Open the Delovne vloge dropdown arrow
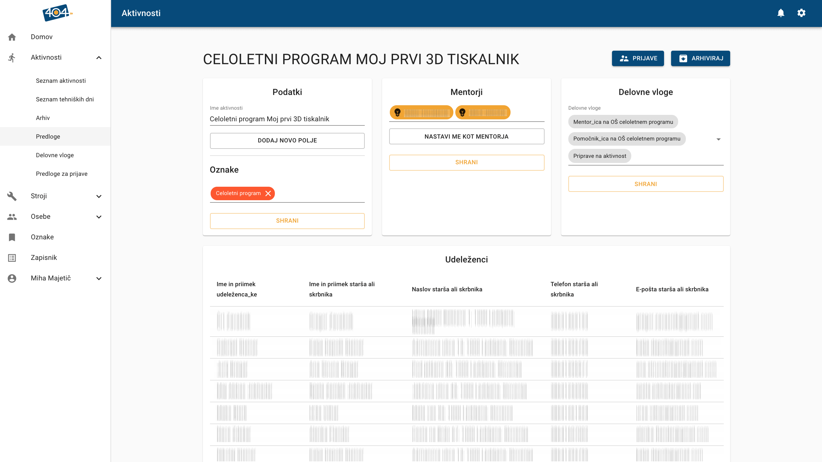The height and width of the screenshot is (462, 822). [719, 139]
